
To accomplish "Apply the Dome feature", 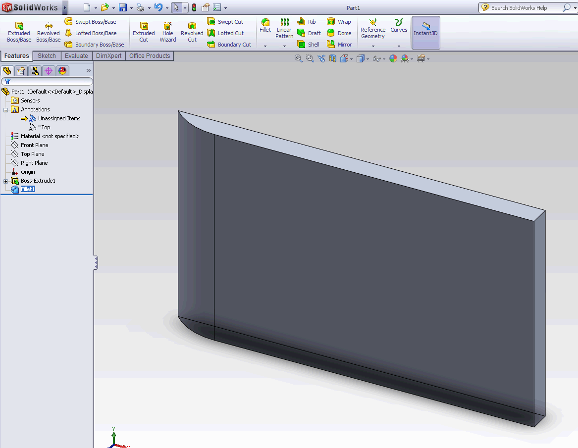I will coord(339,33).
